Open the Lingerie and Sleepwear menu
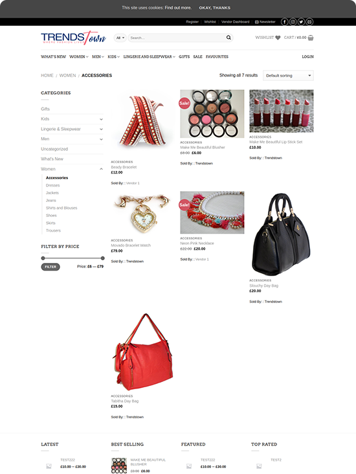356x474 pixels. click(x=149, y=57)
